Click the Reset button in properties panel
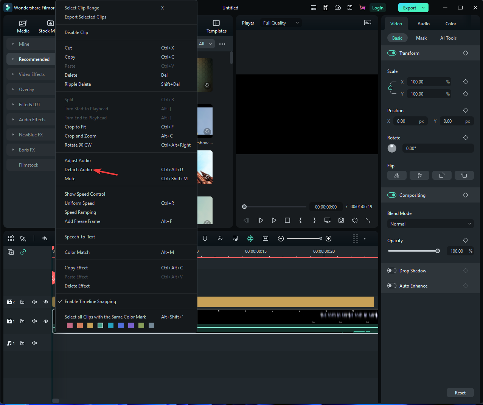The image size is (483, 405). click(460, 393)
